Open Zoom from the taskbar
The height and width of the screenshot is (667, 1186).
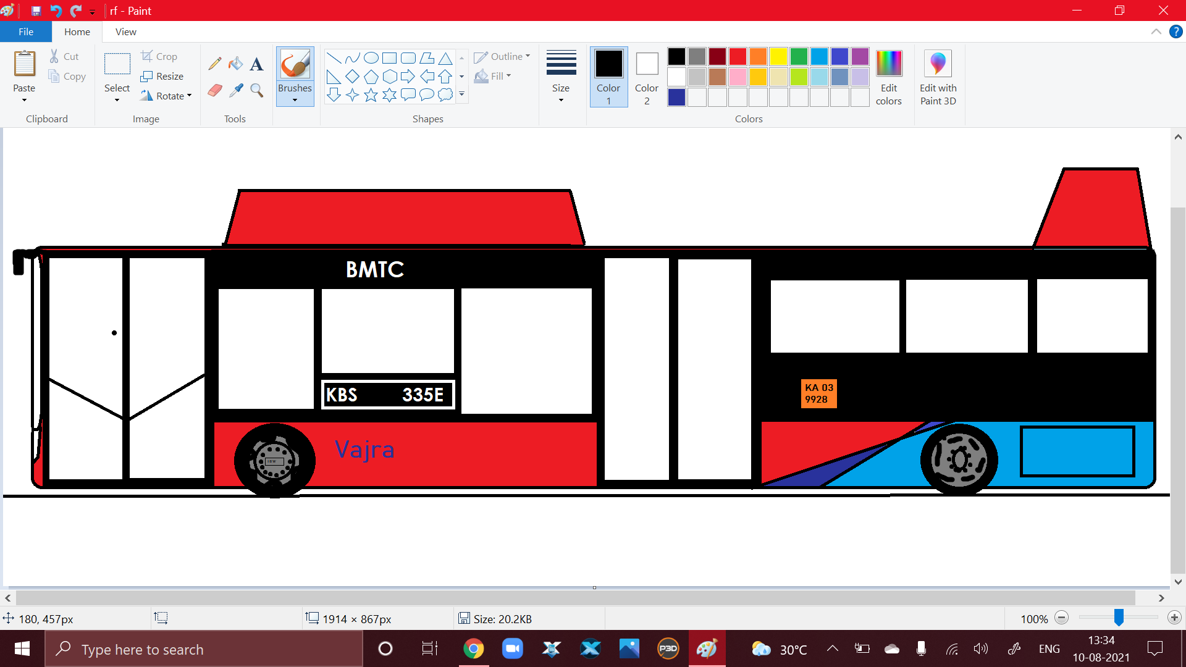click(x=512, y=648)
